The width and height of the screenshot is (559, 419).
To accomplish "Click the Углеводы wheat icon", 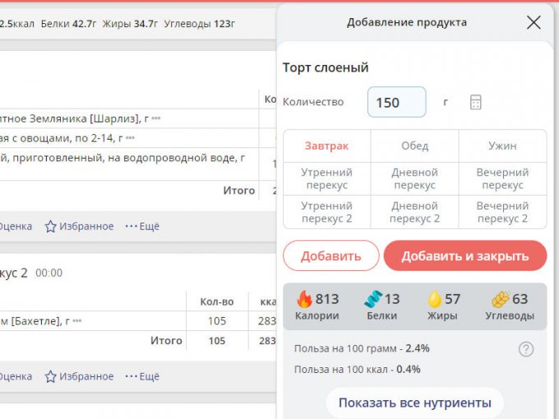I will [499, 299].
